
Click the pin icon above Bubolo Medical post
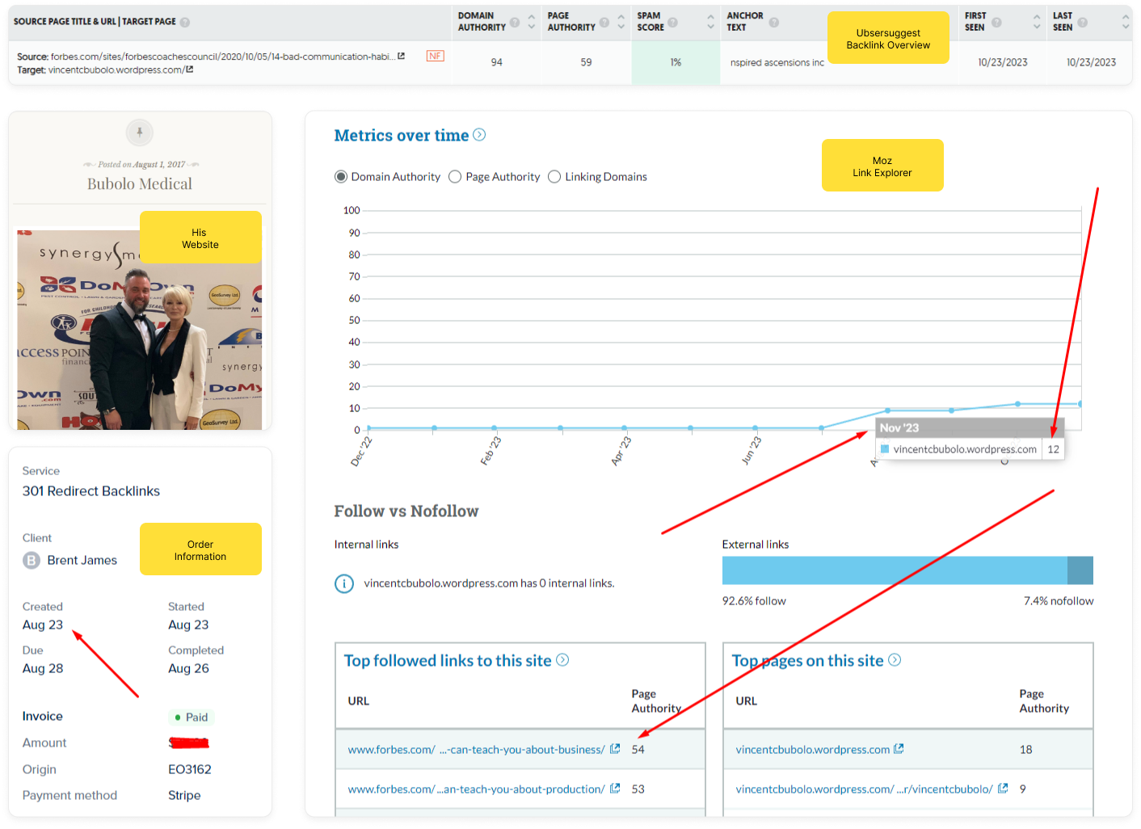point(140,132)
